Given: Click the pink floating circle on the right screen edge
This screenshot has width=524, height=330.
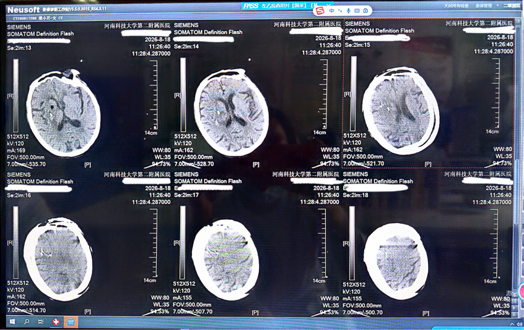Looking at the screenshot, I should [x=522, y=291].
